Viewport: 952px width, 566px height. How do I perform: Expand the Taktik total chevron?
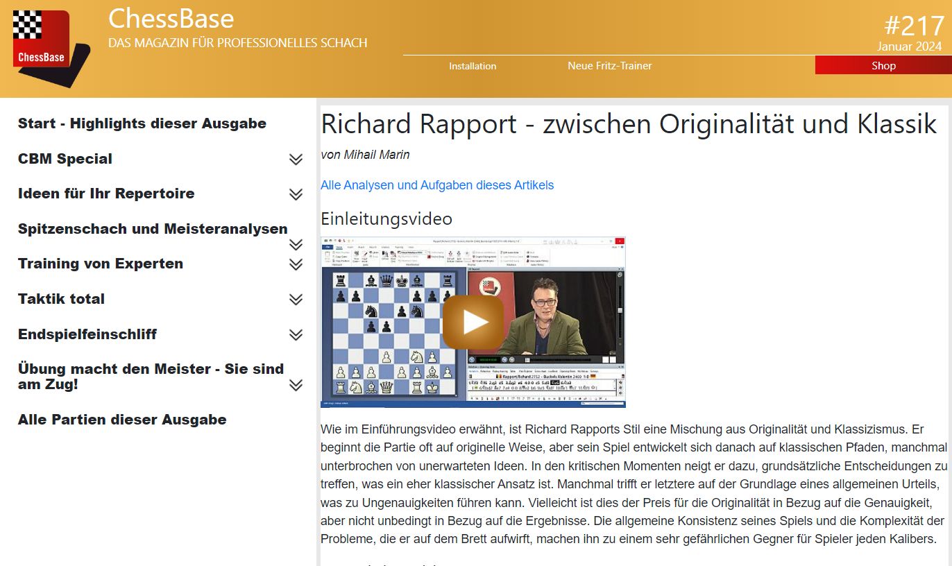point(296,300)
